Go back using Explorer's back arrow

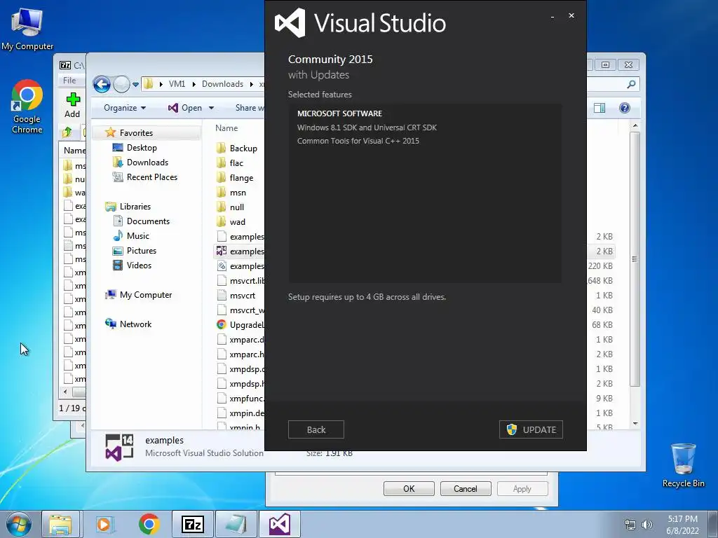[x=102, y=84]
